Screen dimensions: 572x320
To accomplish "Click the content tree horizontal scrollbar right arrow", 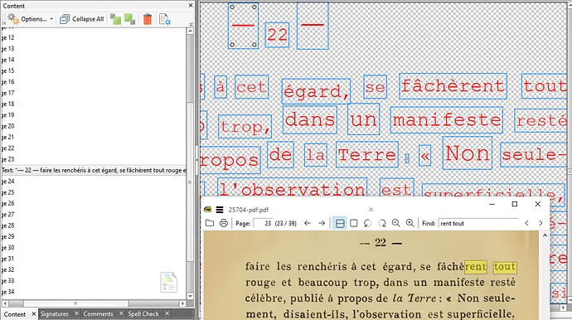I will coord(182,303).
